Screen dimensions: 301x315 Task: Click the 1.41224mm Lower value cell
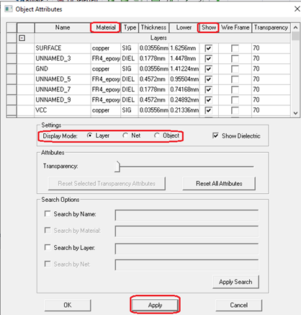(184, 69)
